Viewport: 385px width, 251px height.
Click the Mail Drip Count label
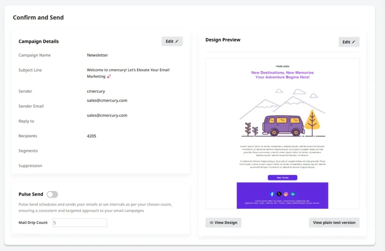33,222
